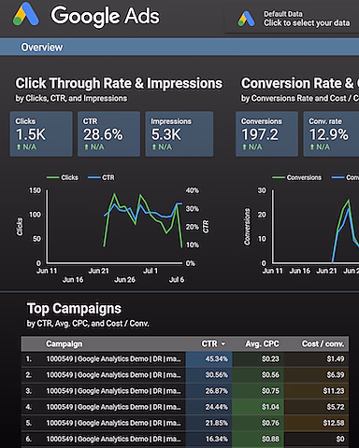Click the Jun 21 label on Clicks chart
Screen dimensions: 359x448
pos(98,271)
